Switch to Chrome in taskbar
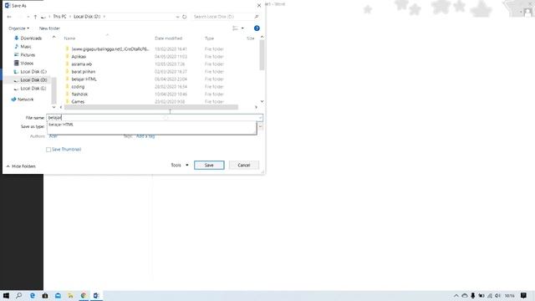This screenshot has height=301, width=535. (x=84, y=295)
